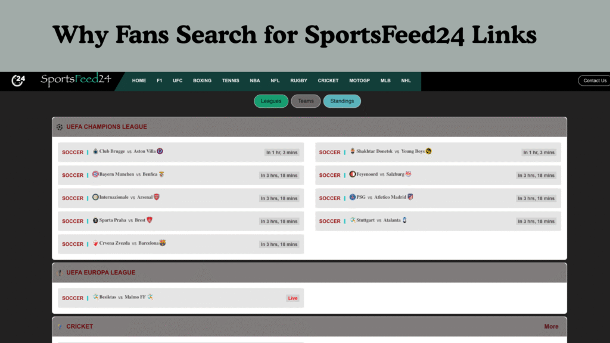Screen dimensions: 610x343
Task: Click the Internazionale team crest
Action: 95,197
